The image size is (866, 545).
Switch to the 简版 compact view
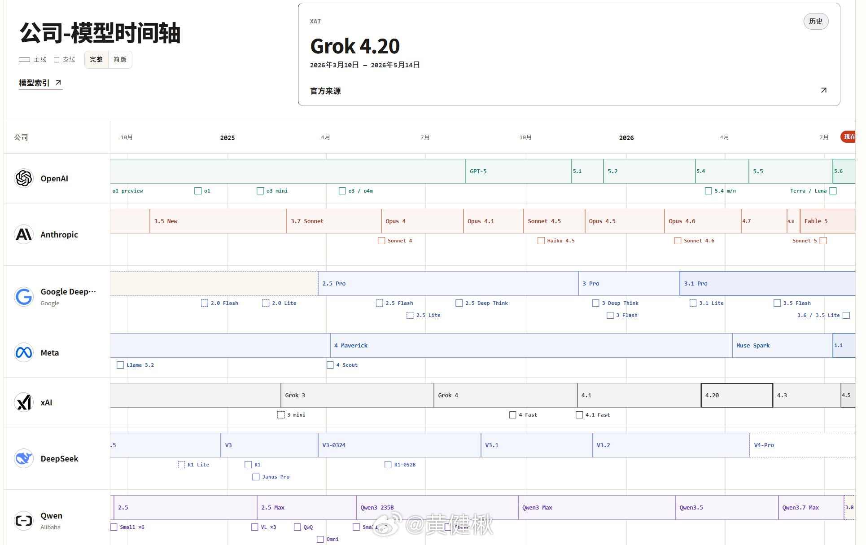point(120,60)
